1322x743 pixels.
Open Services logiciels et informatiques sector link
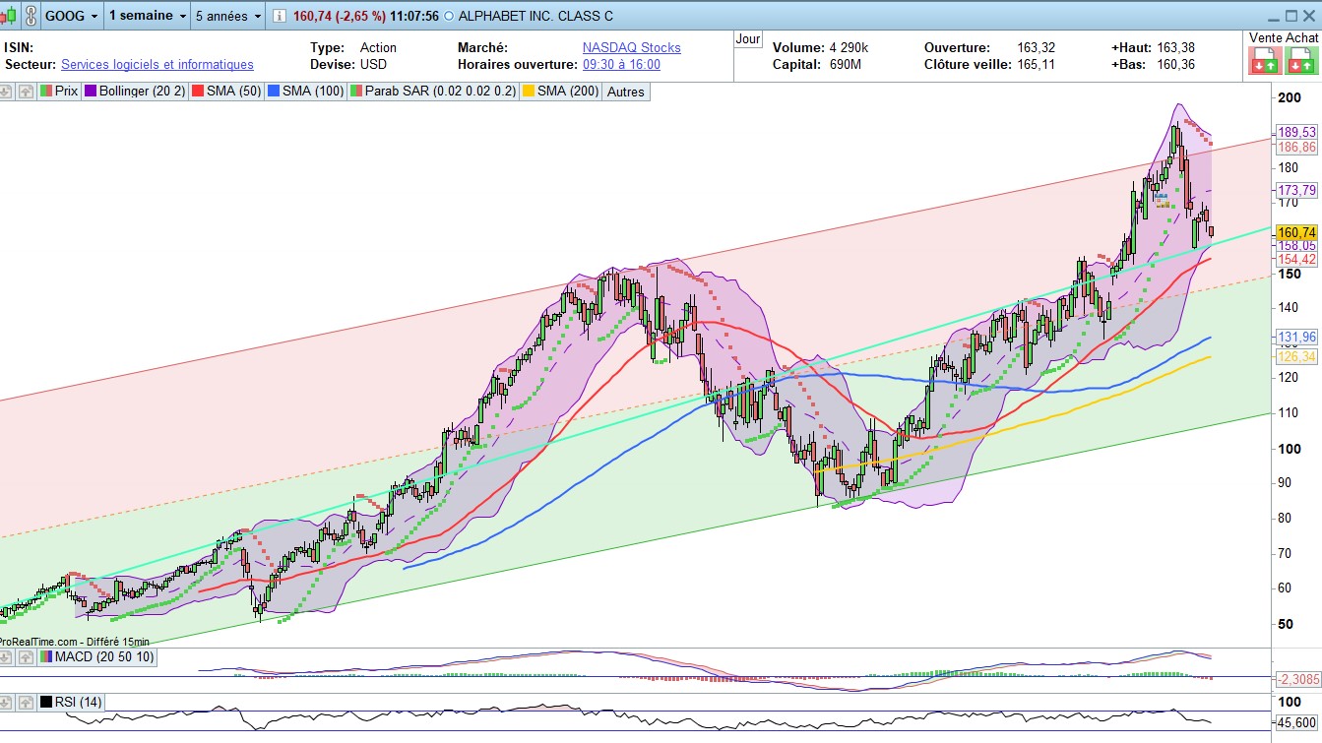pos(157,65)
